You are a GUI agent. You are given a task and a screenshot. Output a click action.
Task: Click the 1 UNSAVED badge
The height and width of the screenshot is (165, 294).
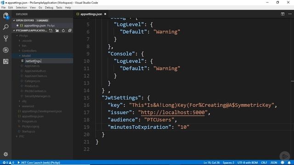click(x=42, y=20)
